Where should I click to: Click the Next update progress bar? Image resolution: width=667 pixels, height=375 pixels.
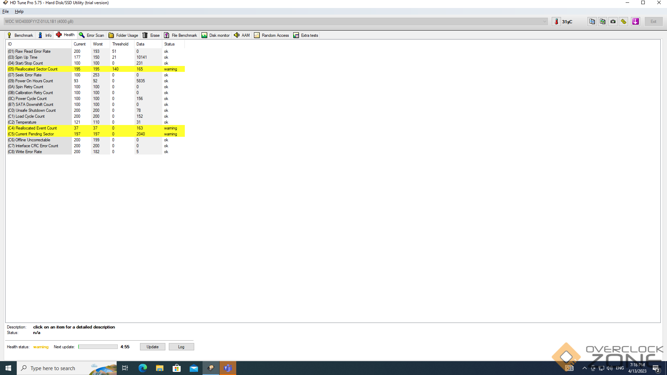[98, 347]
